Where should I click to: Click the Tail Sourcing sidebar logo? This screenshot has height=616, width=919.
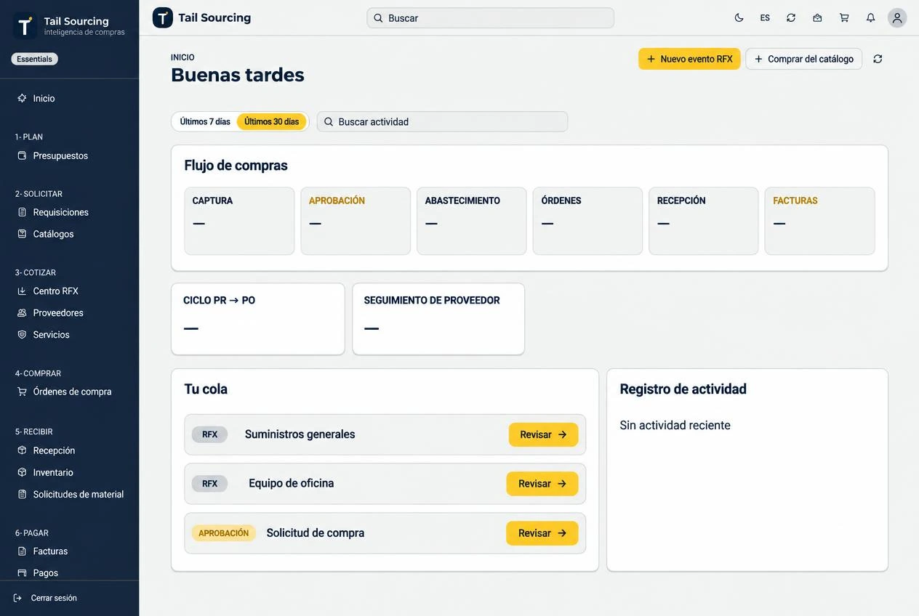pyautogui.click(x=25, y=26)
